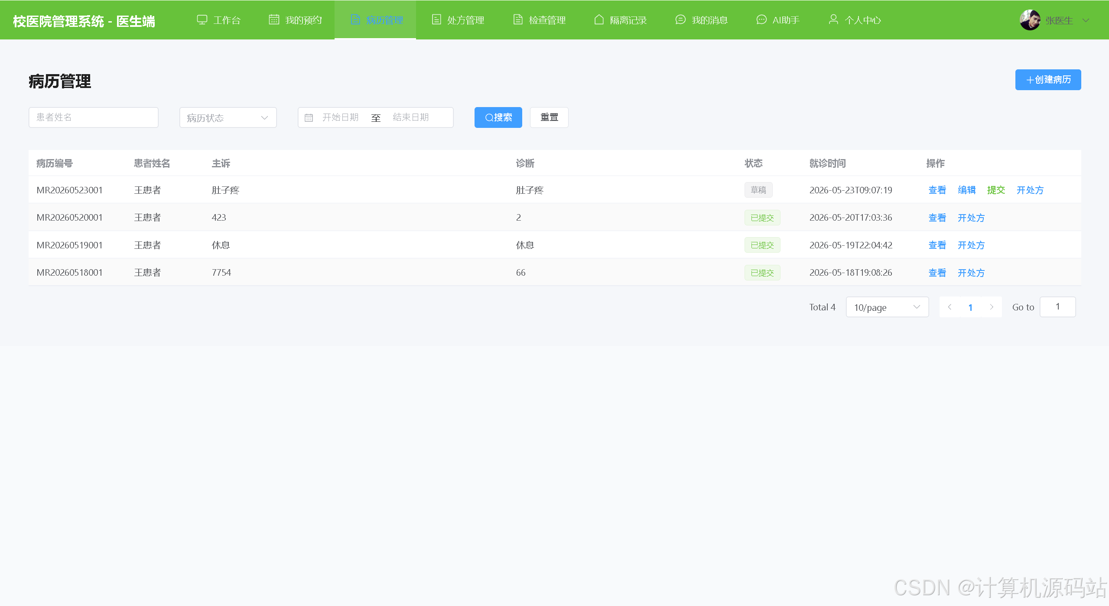Click 开处方 for MR20260519001

pyautogui.click(x=971, y=245)
